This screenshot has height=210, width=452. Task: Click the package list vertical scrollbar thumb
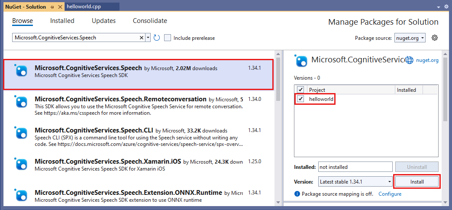tap(278, 78)
